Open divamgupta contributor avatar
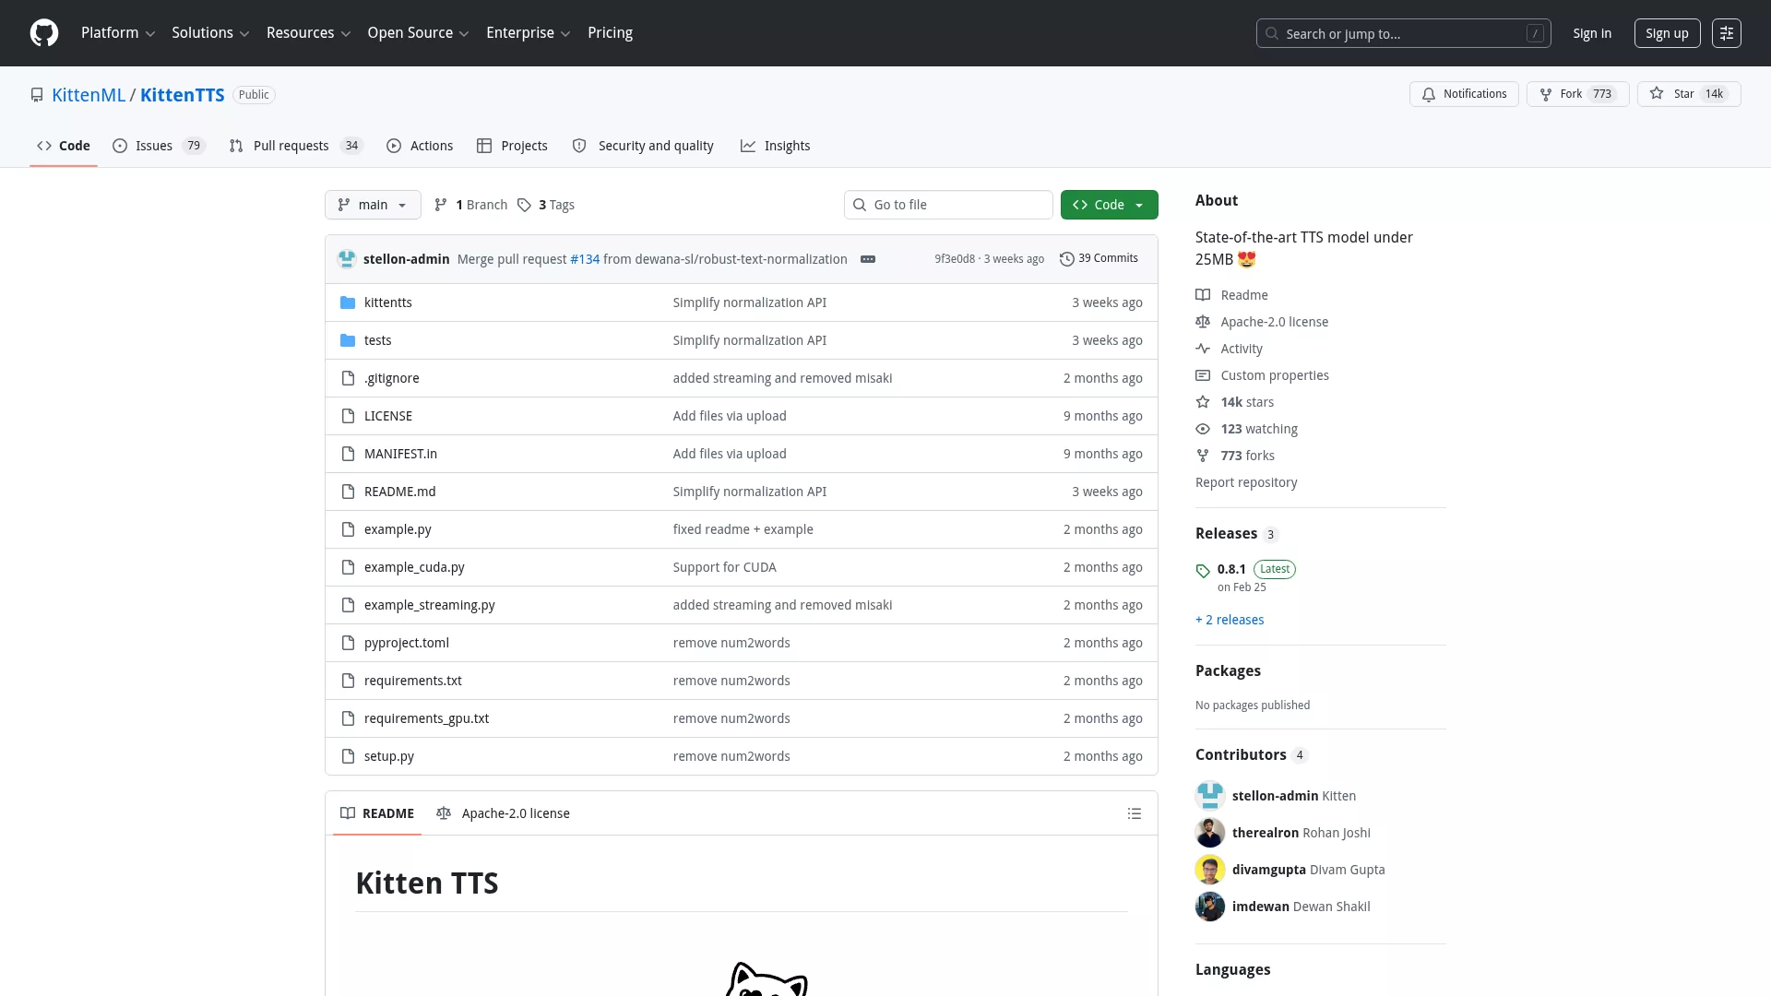The image size is (1771, 996). 1210,870
